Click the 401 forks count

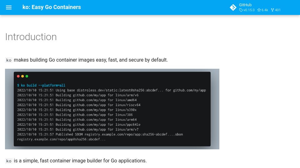[x=276, y=10]
